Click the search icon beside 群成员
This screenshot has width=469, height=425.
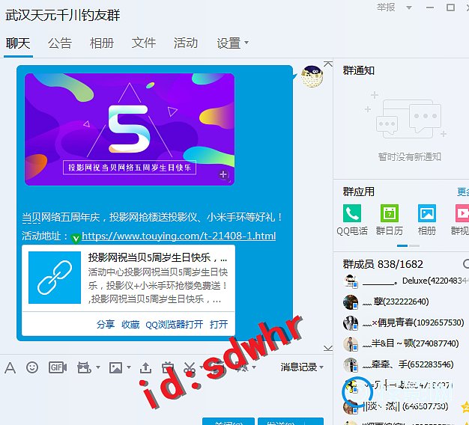click(466, 264)
